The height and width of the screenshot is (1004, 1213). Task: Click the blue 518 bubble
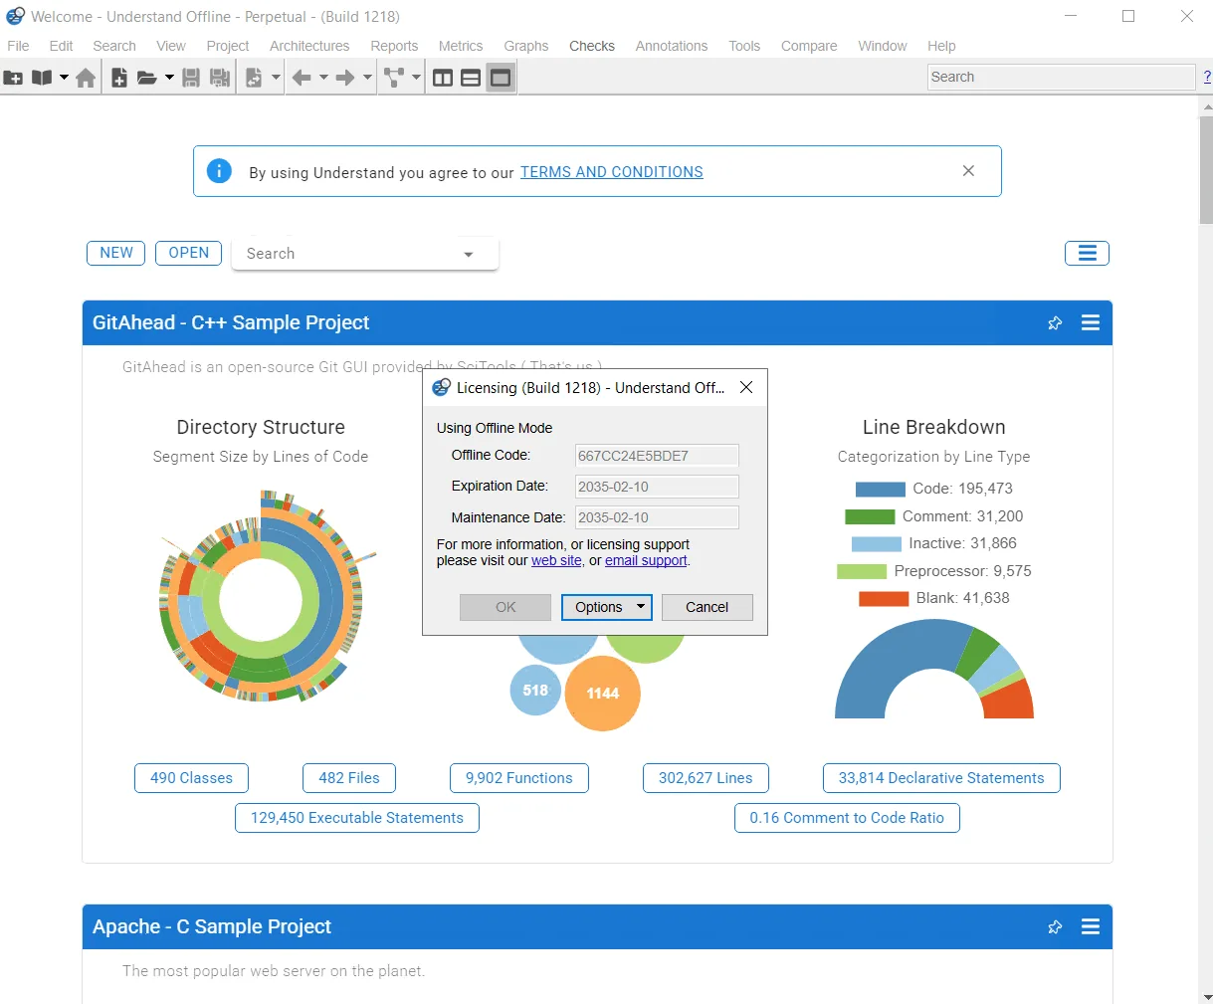pos(535,691)
